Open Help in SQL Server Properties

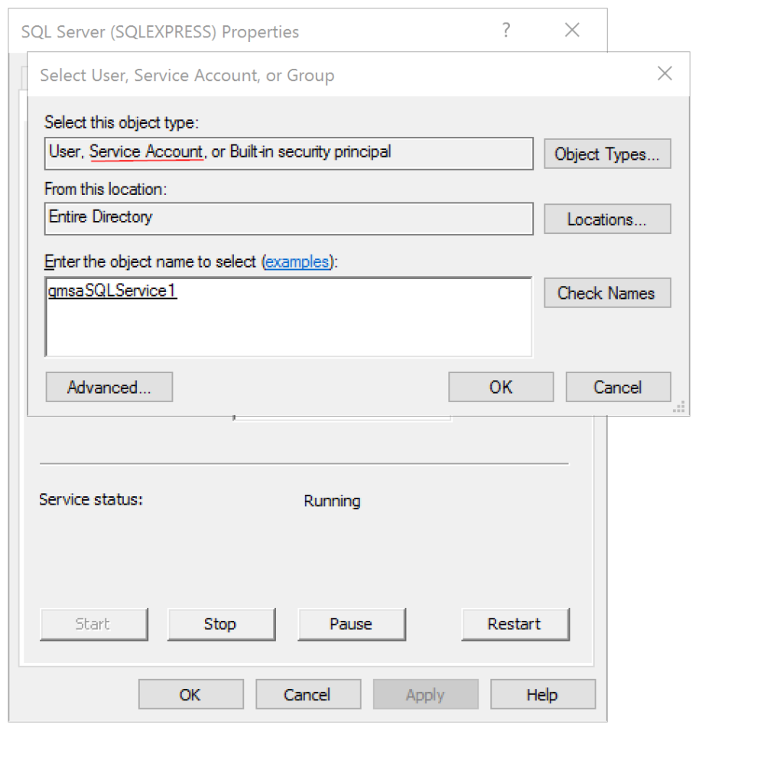point(543,694)
